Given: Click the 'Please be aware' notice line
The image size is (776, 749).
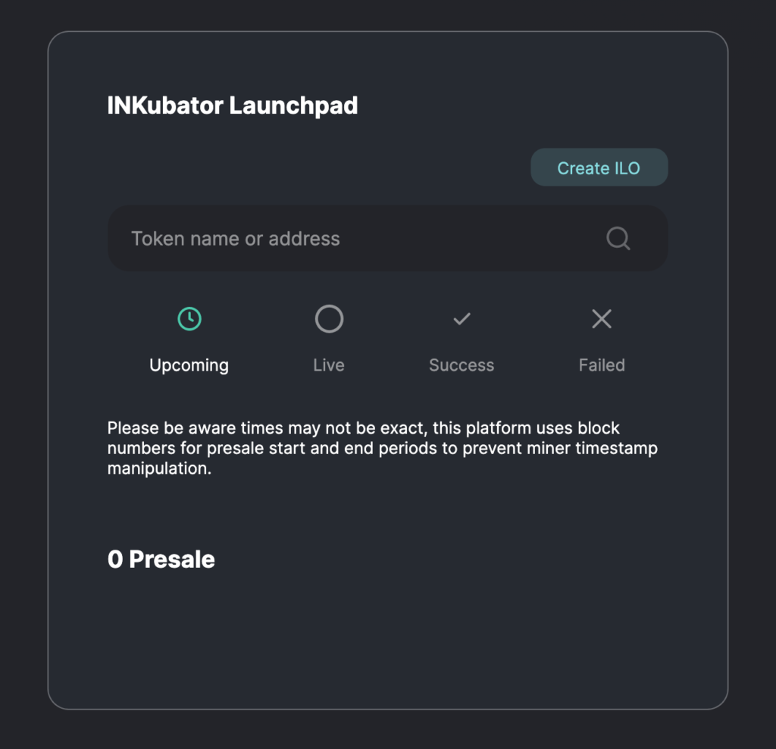Looking at the screenshot, I should tap(364, 428).
